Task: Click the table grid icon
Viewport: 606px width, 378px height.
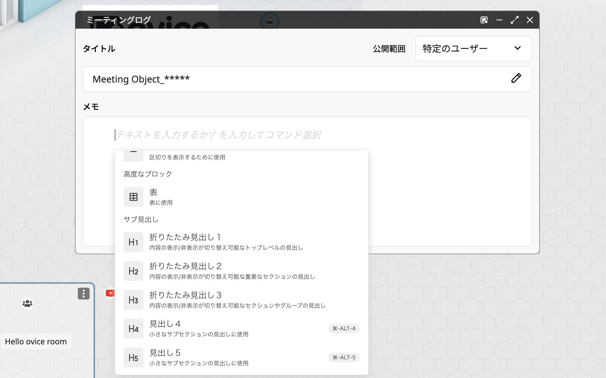Action: tap(133, 197)
